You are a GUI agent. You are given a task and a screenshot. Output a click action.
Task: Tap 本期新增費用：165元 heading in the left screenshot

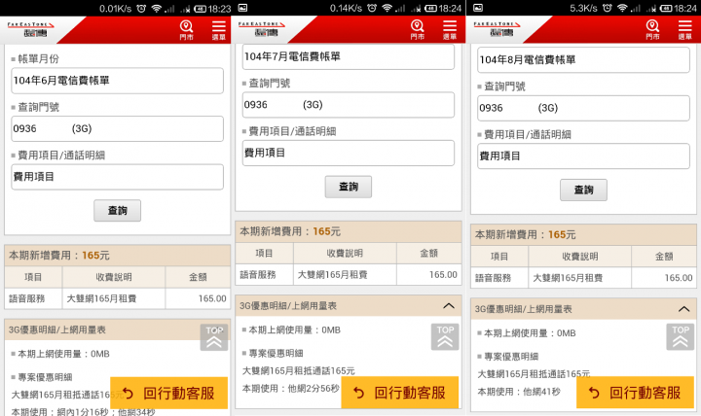tap(59, 256)
